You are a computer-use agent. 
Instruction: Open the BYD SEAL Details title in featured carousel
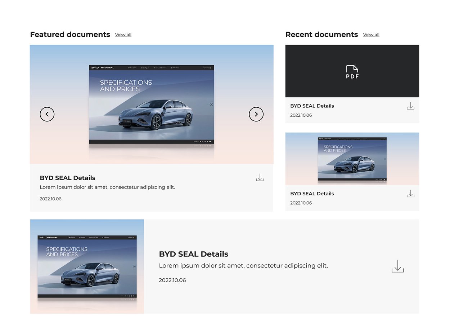[x=68, y=178]
